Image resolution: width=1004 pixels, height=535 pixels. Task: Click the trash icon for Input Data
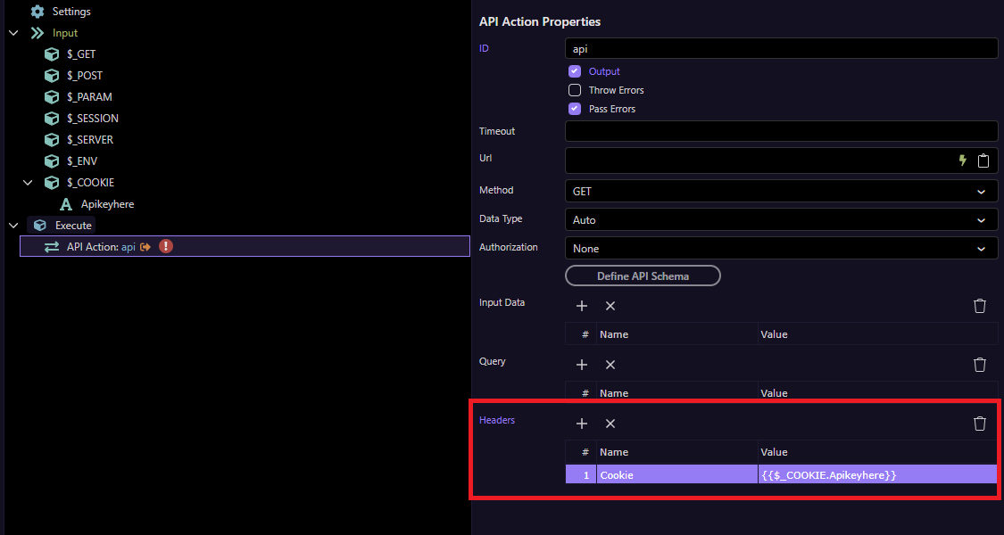point(979,306)
